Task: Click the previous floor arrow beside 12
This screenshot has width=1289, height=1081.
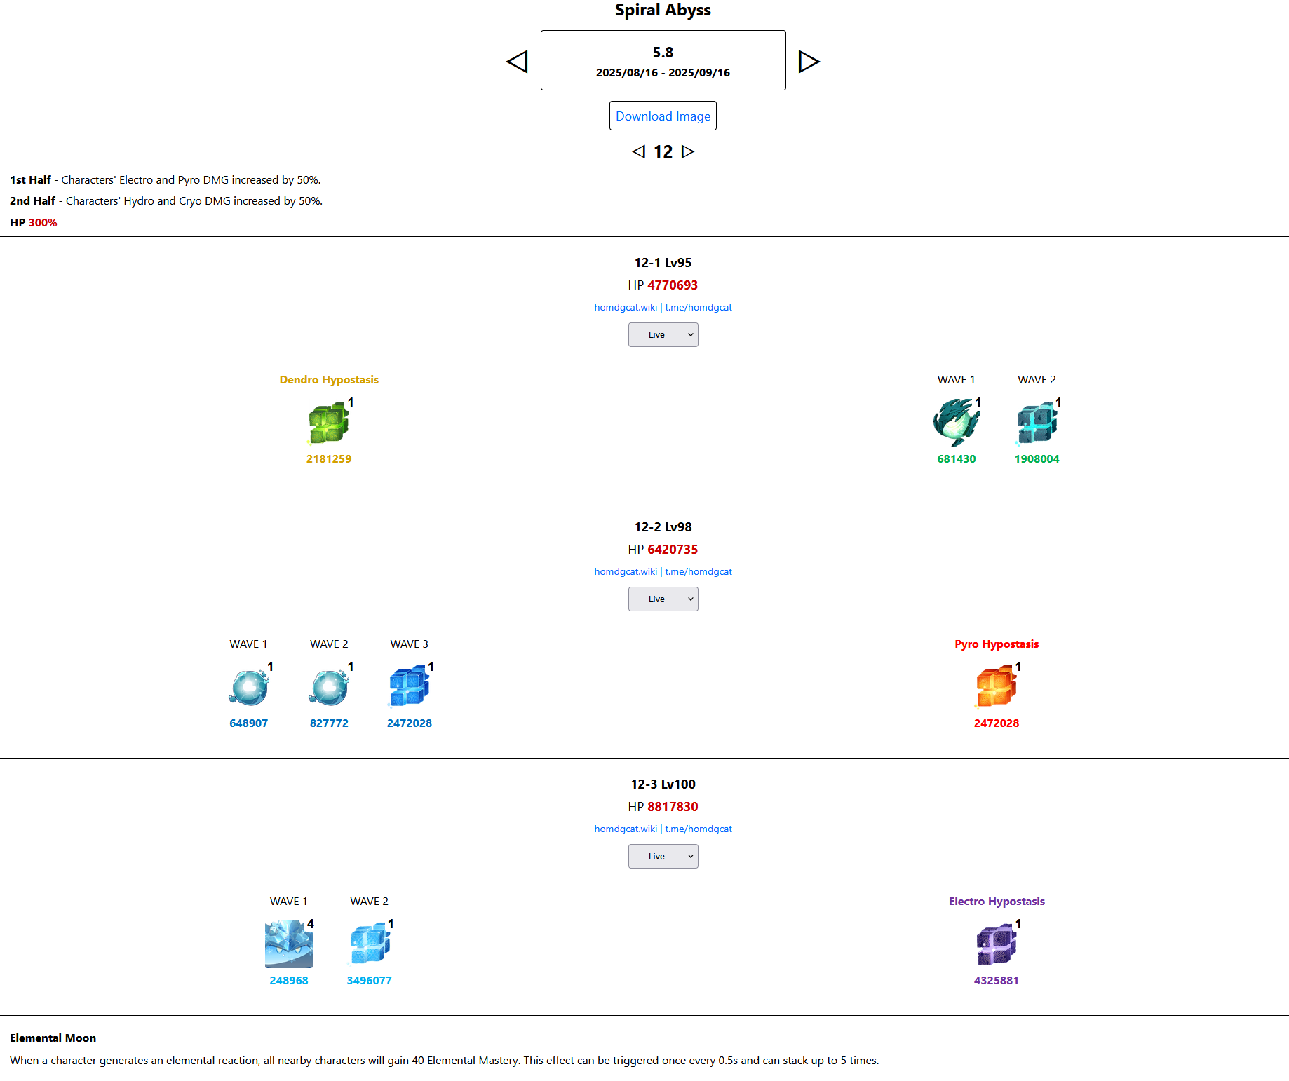Action: point(638,151)
